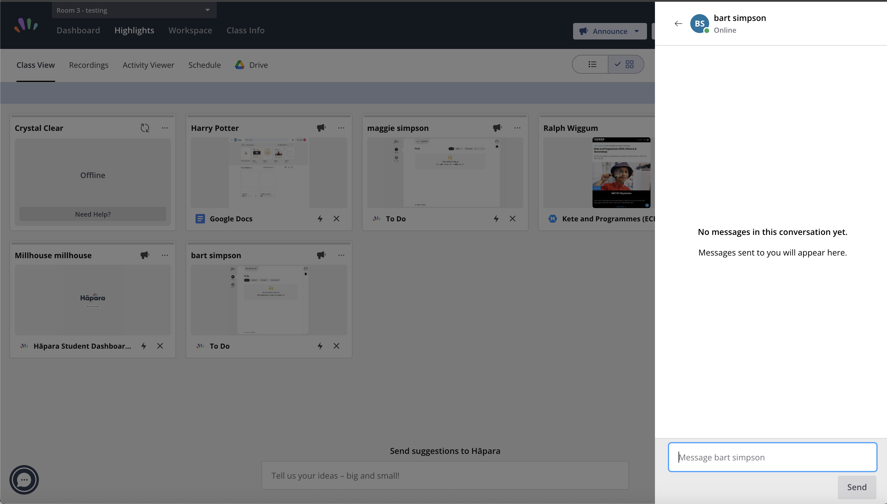Click Hāpara icon beside bart simpson's To Do
This screenshot has height=504, width=887.
click(x=200, y=346)
